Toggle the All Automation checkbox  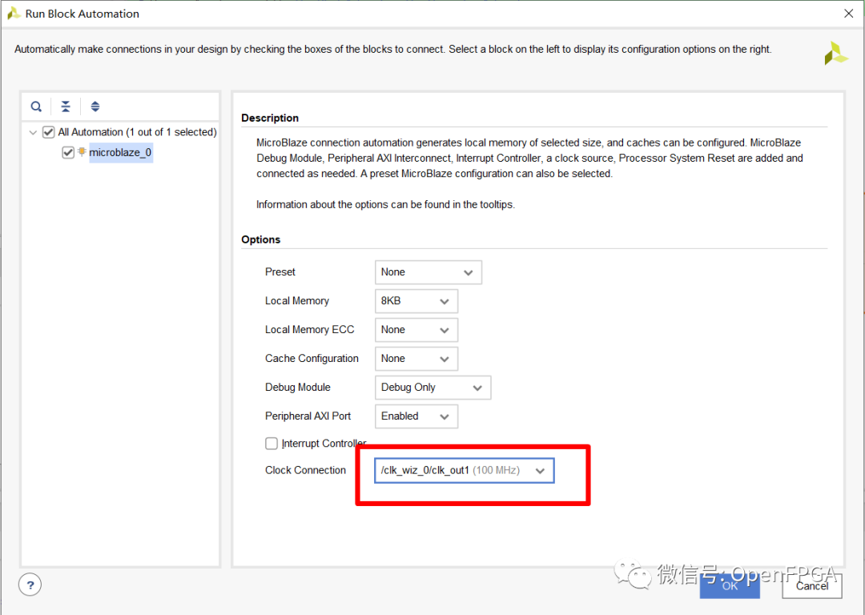click(49, 132)
